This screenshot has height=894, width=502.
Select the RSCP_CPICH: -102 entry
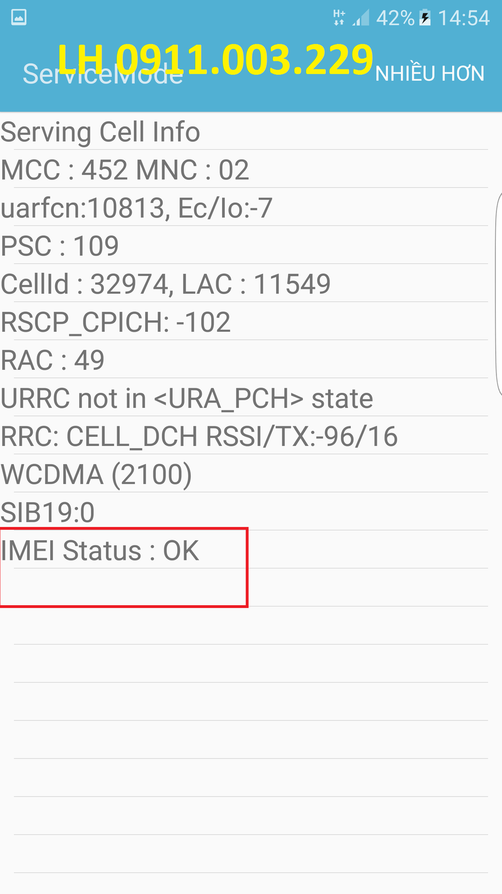tap(115, 322)
